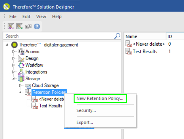
Task: Click the menu bar drag handle dots
Action: [4, 16]
